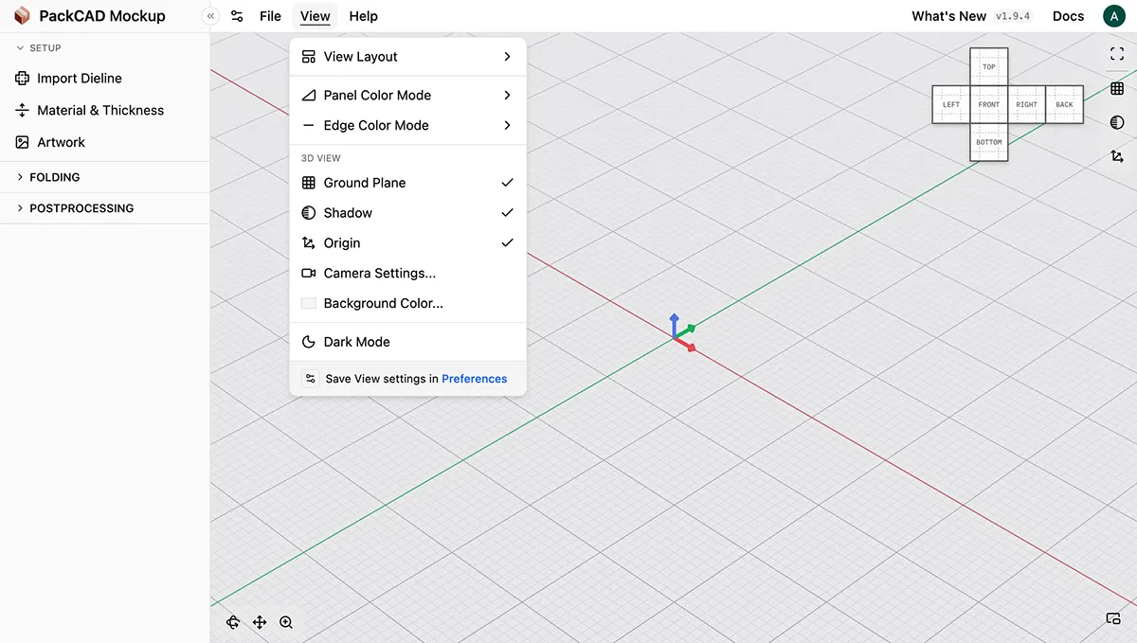
Task: Click the Shadow icon in menu
Action: click(308, 213)
